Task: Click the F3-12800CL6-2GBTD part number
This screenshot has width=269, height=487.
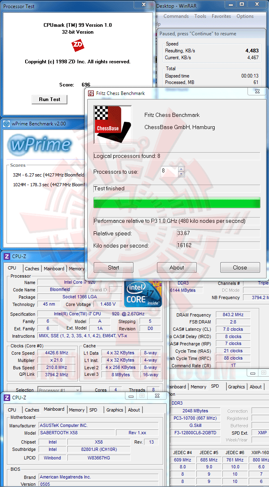Action: point(196,433)
